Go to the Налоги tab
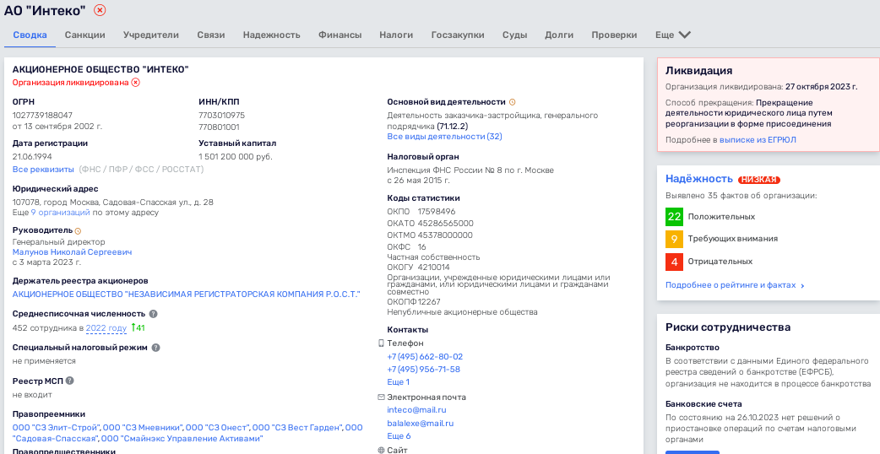Viewport: 880px width, 454px height. [x=396, y=35]
